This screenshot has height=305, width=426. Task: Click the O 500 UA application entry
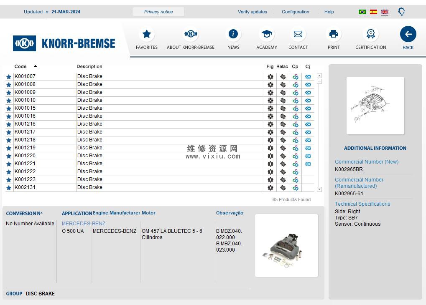73,231
